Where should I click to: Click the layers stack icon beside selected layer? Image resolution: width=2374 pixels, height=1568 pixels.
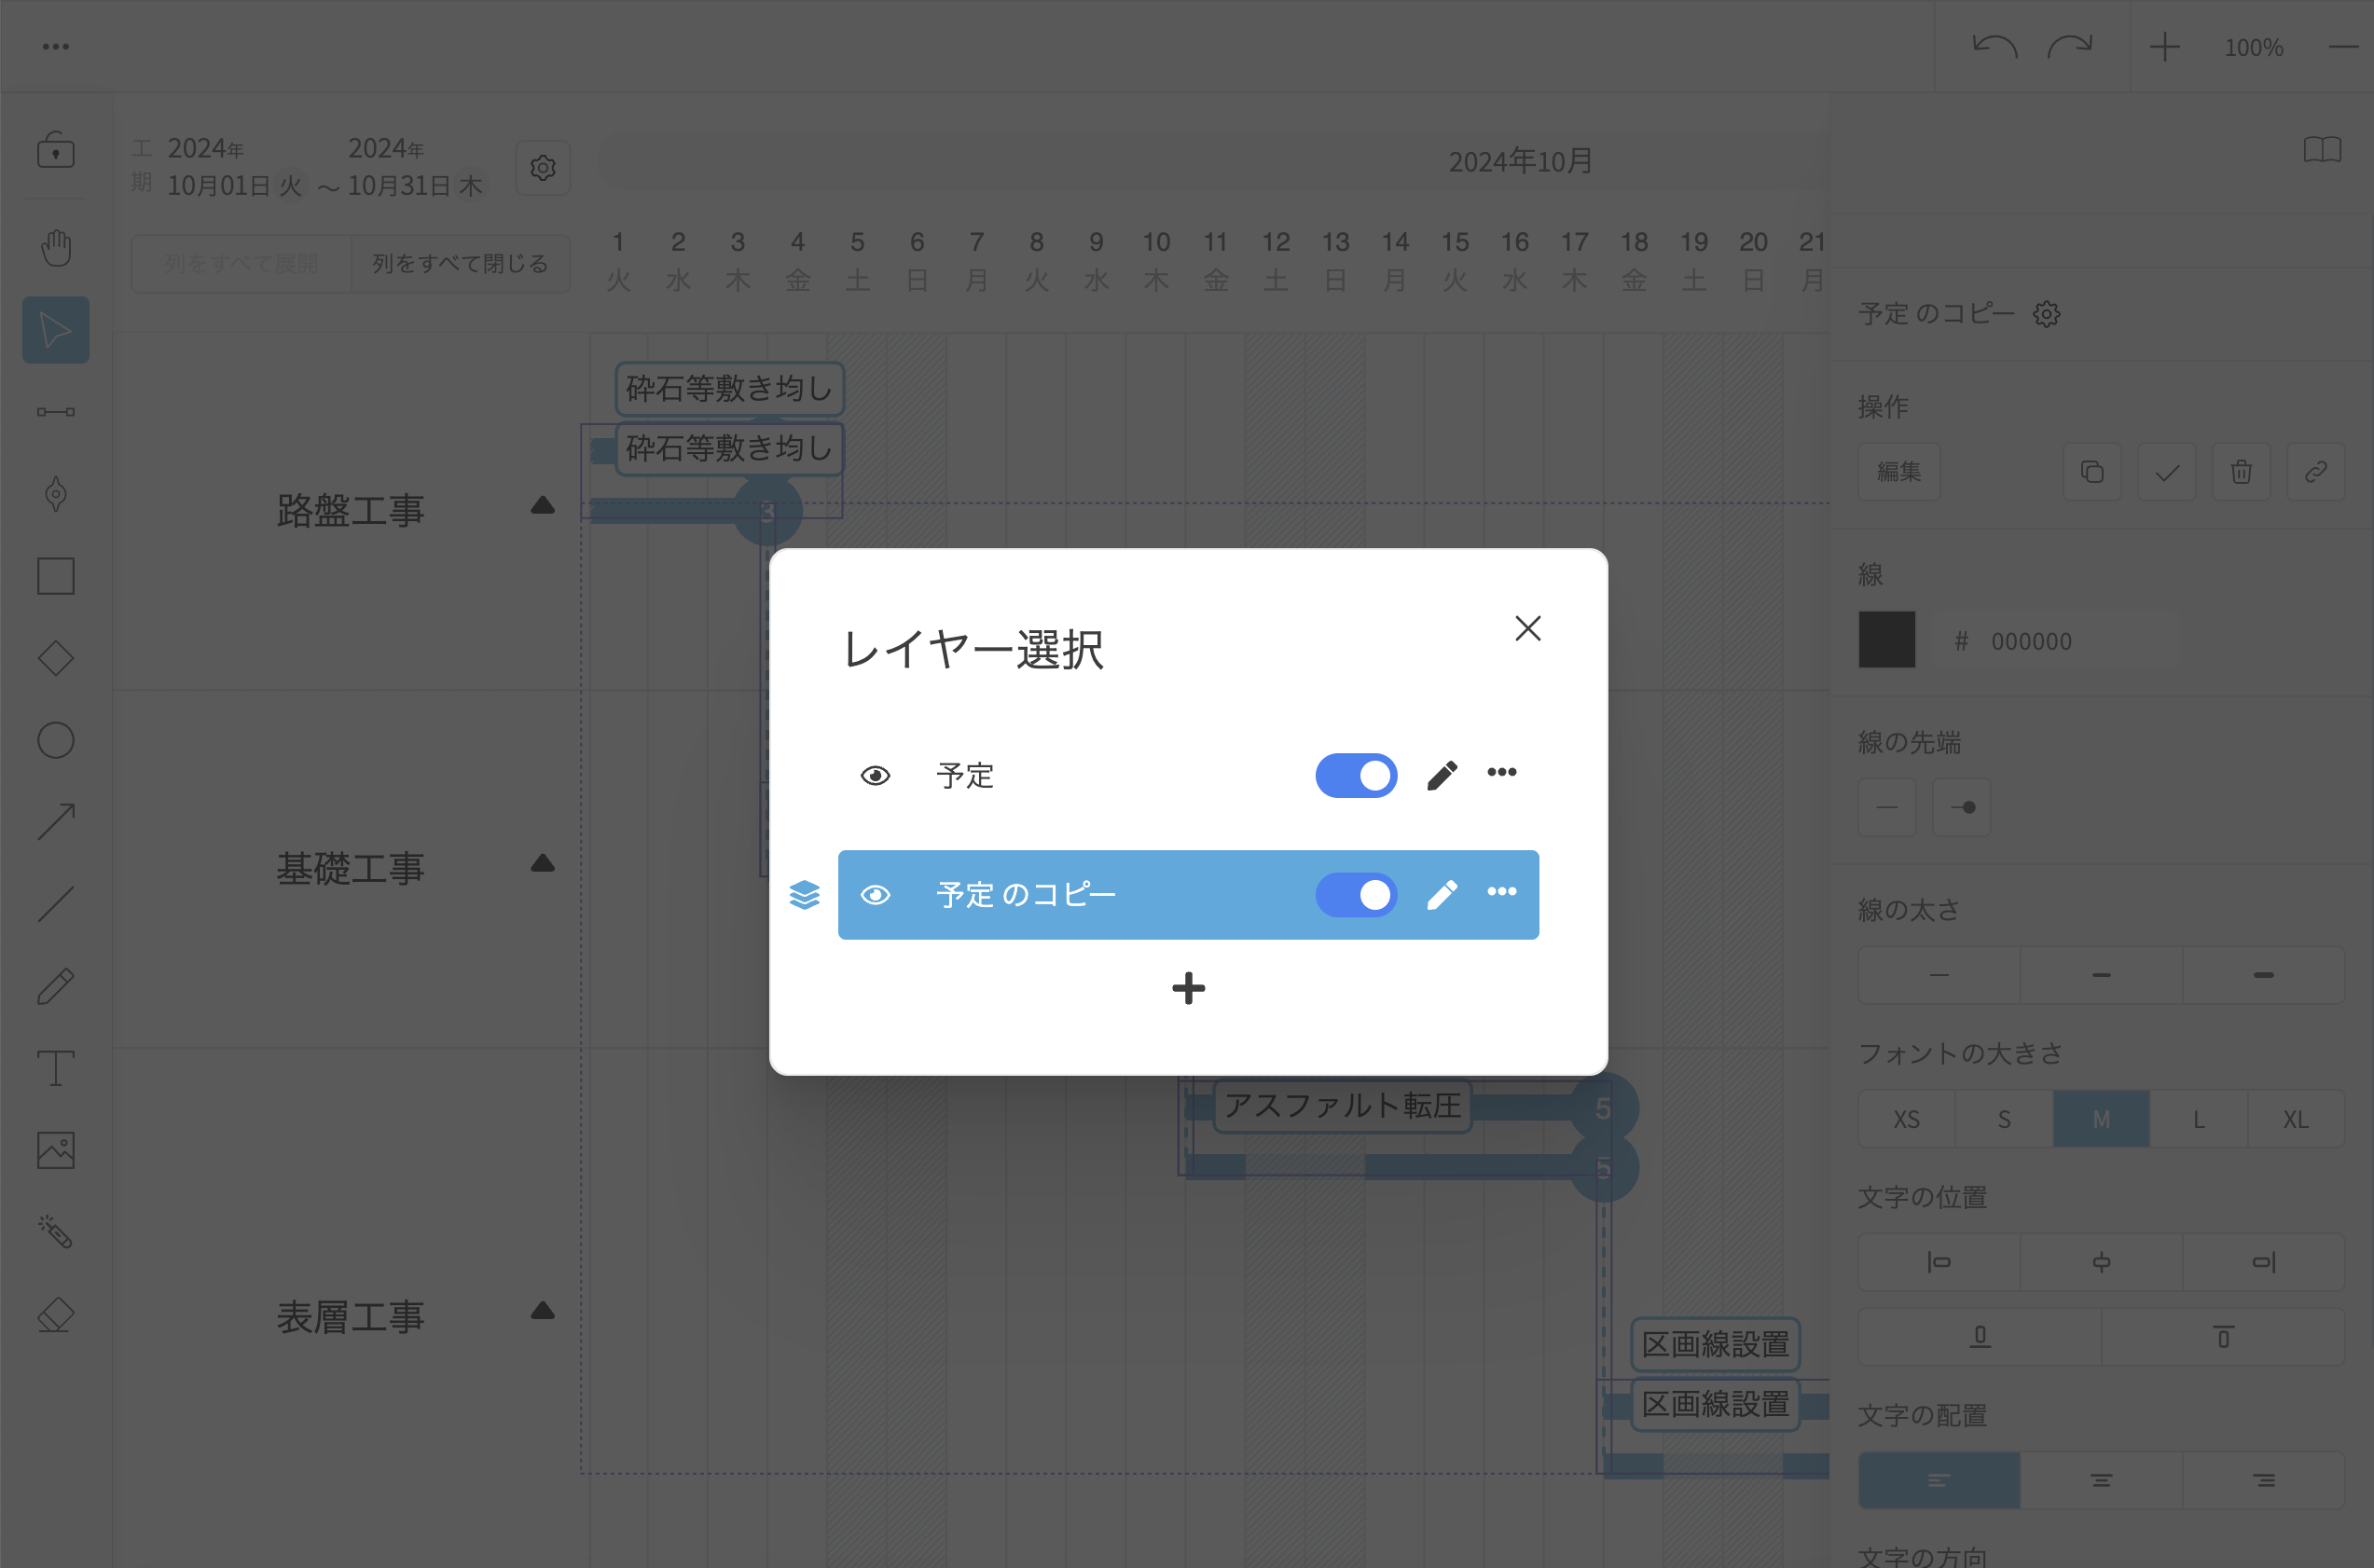click(804, 894)
